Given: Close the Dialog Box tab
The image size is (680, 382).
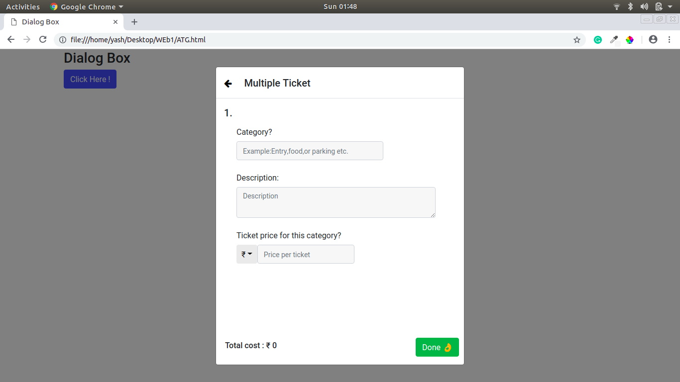Looking at the screenshot, I should click(x=115, y=22).
